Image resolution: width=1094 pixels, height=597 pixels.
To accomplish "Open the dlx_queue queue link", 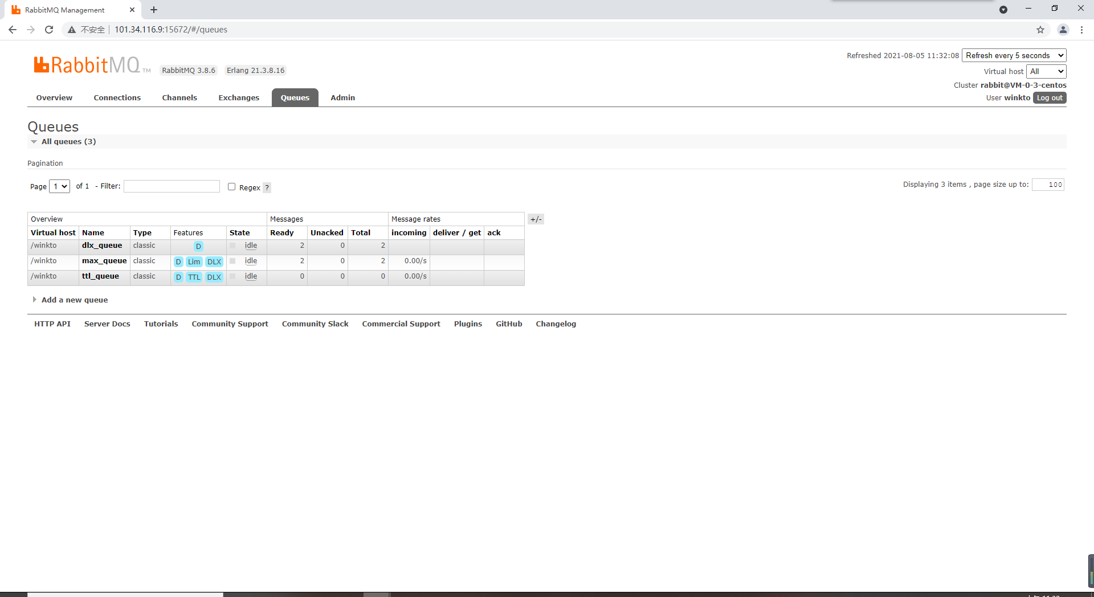I will click(x=102, y=246).
